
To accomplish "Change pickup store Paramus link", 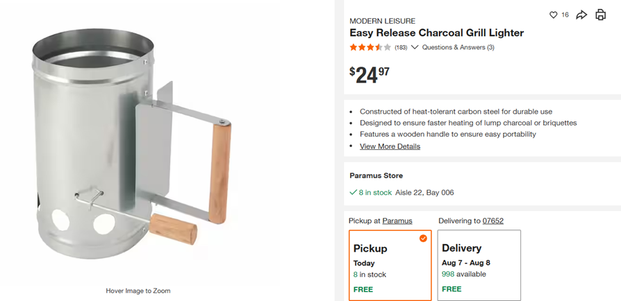I will pyautogui.click(x=397, y=221).
